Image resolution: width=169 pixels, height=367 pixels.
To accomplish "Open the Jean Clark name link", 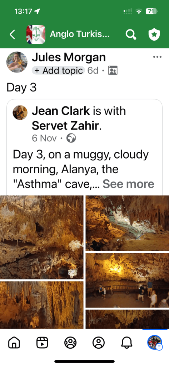I will [61, 112].
